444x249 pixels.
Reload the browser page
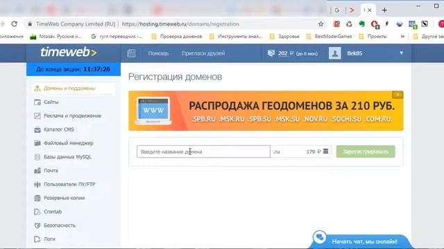point(14,24)
